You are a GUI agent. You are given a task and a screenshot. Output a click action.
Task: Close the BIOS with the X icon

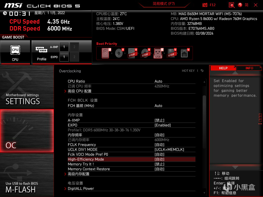tap(256, 5)
